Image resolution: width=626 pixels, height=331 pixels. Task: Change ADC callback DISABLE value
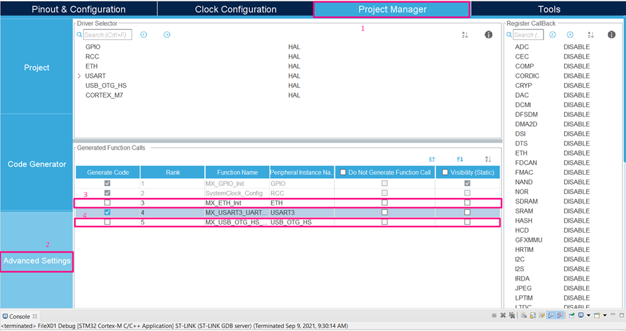coord(577,47)
